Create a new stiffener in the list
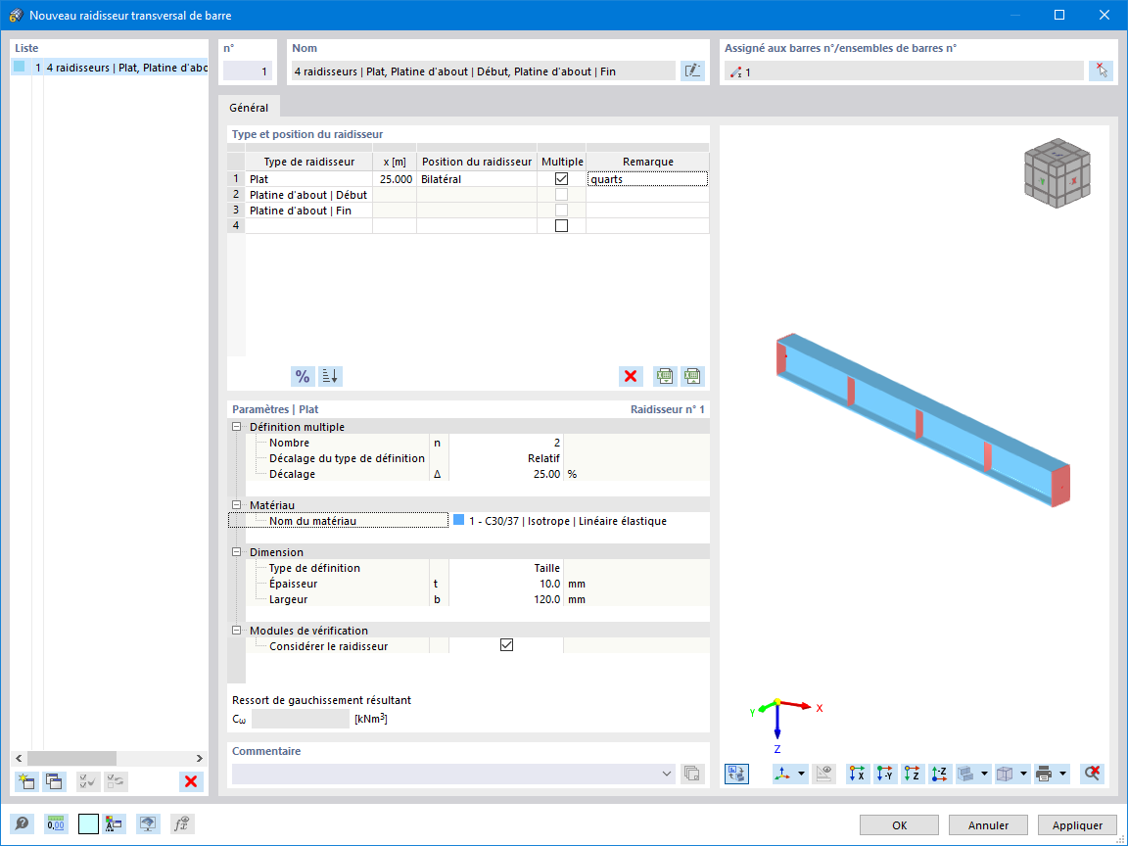1128x846 pixels. click(x=26, y=781)
